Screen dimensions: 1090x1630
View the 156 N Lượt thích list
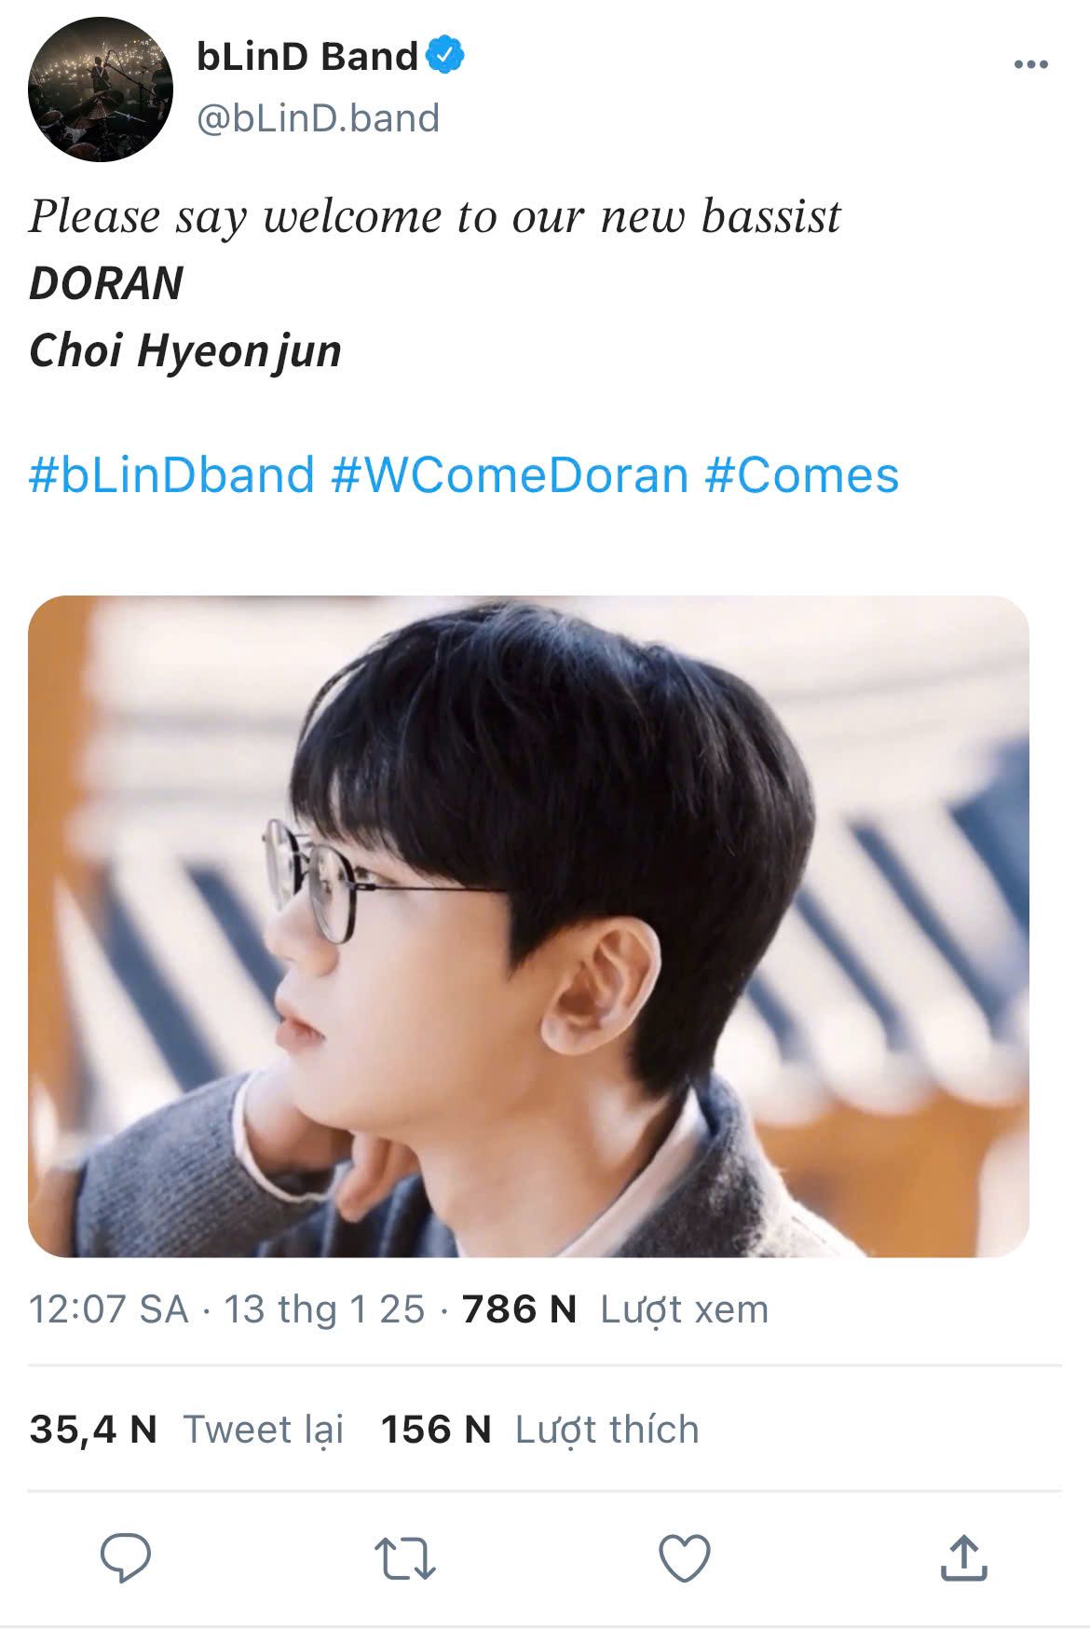tap(539, 1429)
